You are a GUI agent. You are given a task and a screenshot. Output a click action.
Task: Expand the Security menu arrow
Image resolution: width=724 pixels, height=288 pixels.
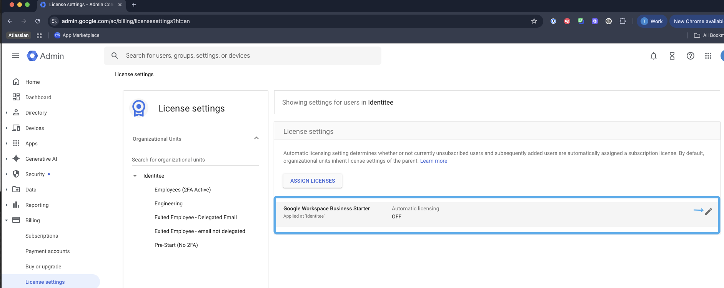pyautogui.click(x=7, y=174)
